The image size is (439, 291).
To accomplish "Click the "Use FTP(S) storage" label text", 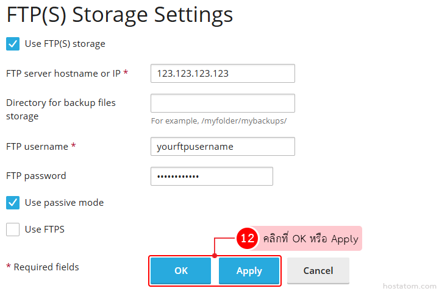I will point(65,44).
